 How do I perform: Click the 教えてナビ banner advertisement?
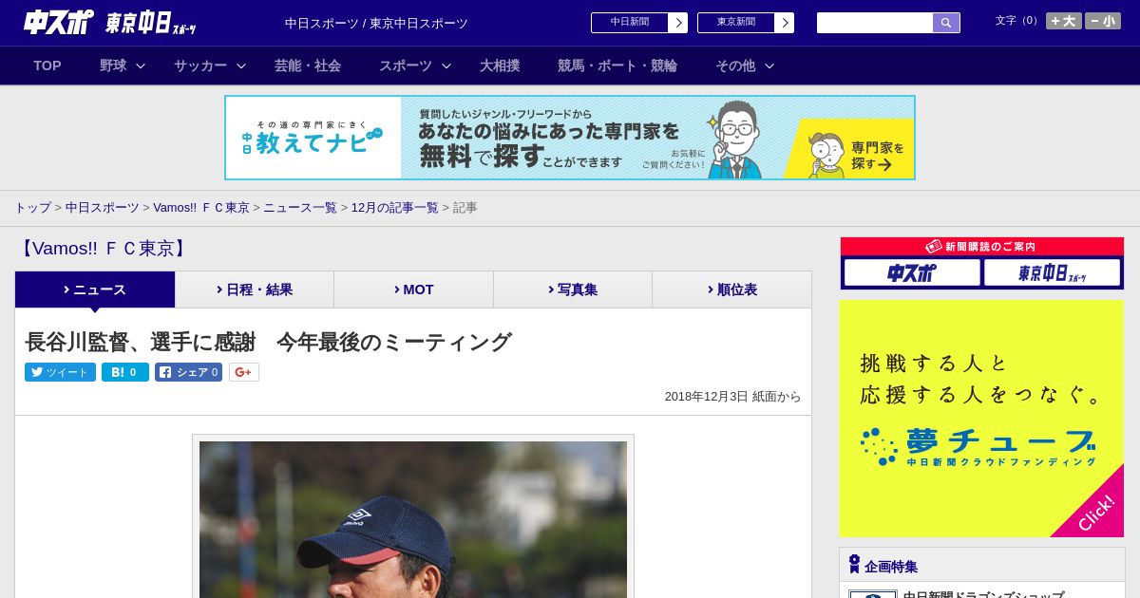(x=570, y=138)
